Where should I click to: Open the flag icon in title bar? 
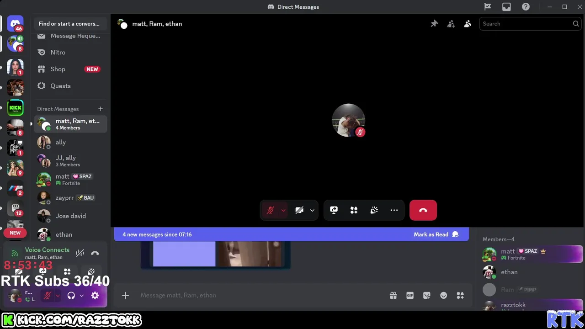click(488, 7)
